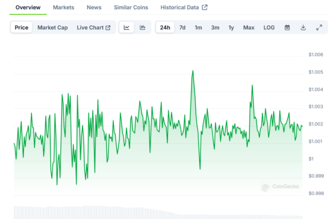Toggle LOG scale on chart
328x219 pixels.
[x=269, y=28]
